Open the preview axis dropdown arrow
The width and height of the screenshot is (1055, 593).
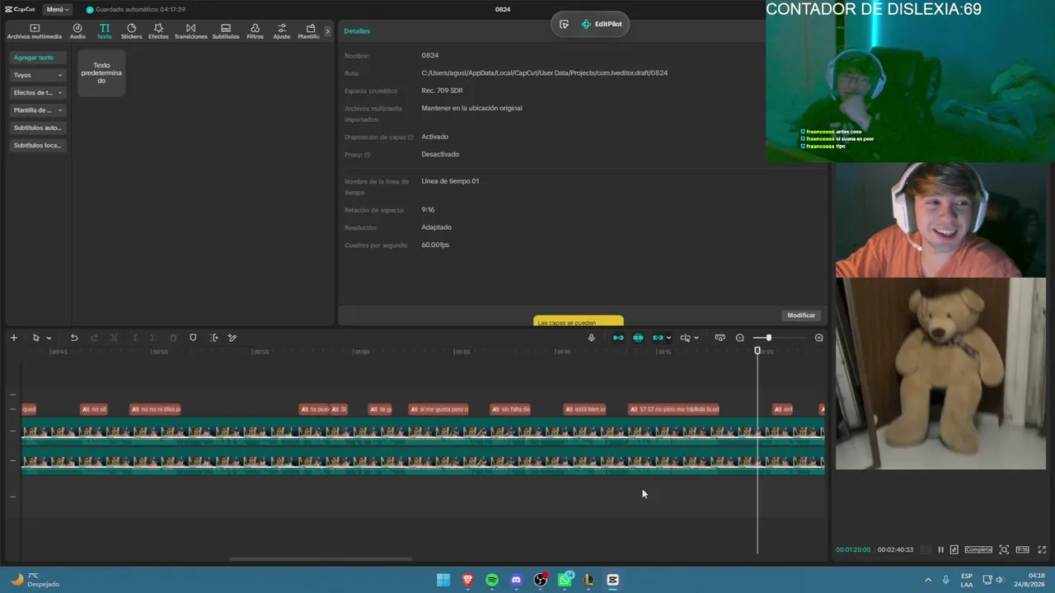(x=696, y=338)
